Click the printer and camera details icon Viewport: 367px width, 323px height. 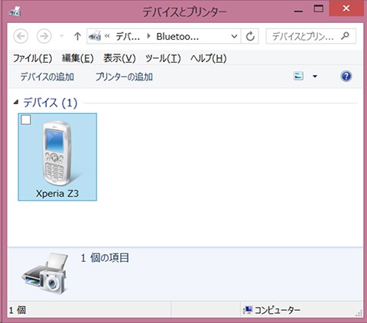point(45,273)
